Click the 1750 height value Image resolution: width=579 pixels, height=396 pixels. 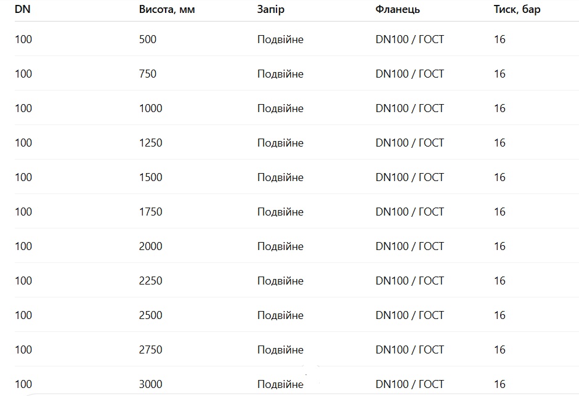tap(151, 212)
